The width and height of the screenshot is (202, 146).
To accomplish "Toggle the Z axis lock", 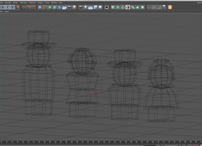I will (x=12, y=7).
